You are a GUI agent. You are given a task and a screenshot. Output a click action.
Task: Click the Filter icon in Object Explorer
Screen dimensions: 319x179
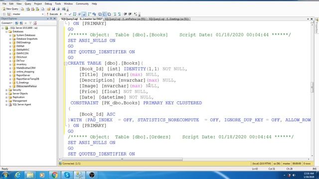click(30, 23)
